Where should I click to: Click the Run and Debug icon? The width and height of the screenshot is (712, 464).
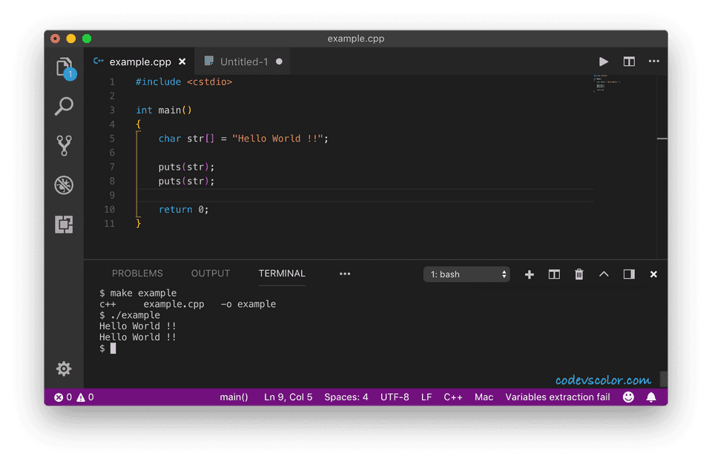click(63, 185)
